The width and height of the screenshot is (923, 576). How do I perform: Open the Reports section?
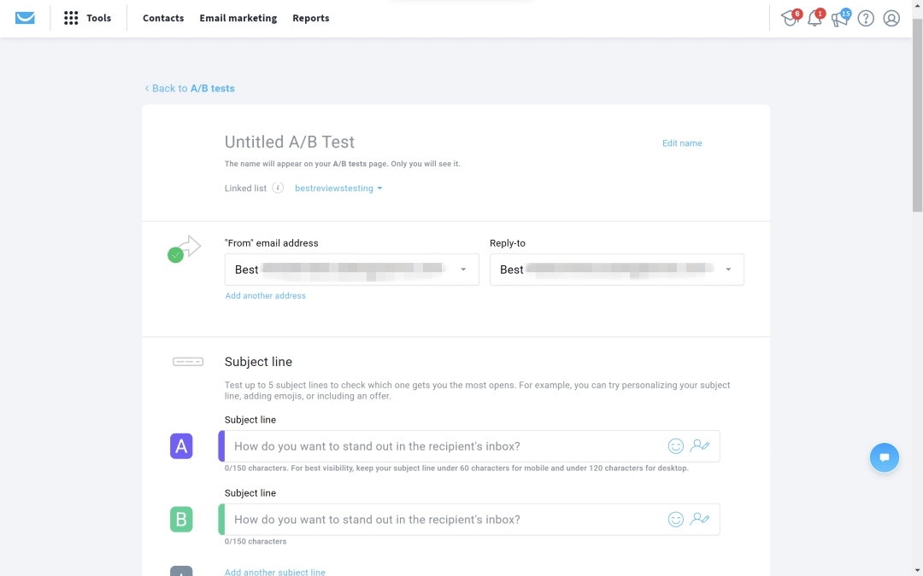click(x=310, y=18)
